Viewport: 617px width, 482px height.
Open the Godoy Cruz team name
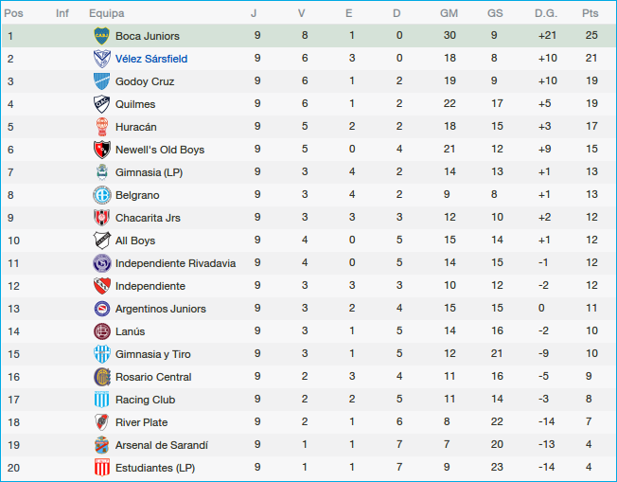[x=144, y=81]
